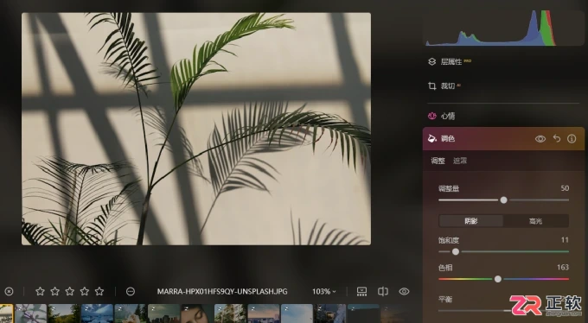This screenshot has height=323, width=588.
Task: Toggle the preview eye icon in the bottom bar
Action: pos(404,292)
